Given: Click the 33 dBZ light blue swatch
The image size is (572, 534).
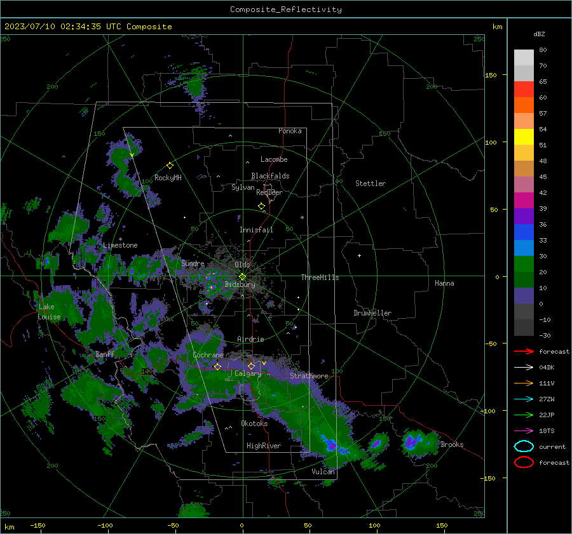Looking at the screenshot, I should (524, 248).
